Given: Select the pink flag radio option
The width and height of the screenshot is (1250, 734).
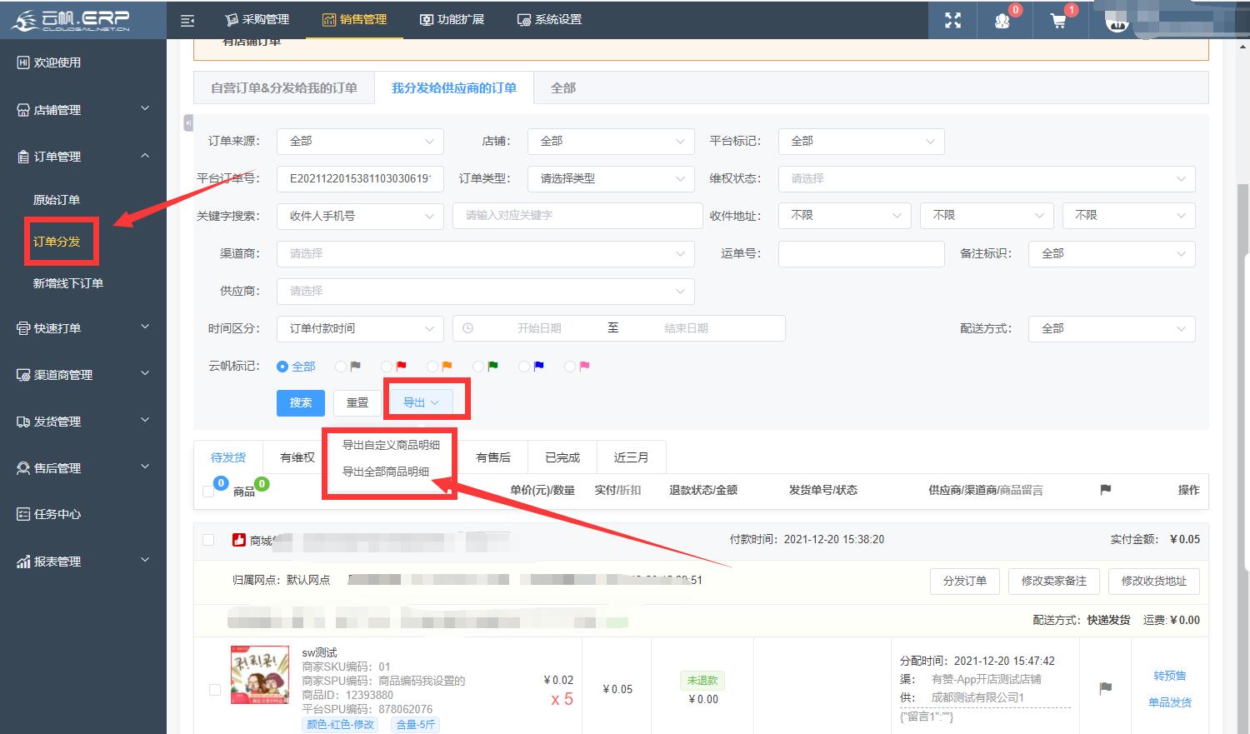Looking at the screenshot, I should click(570, 367).
